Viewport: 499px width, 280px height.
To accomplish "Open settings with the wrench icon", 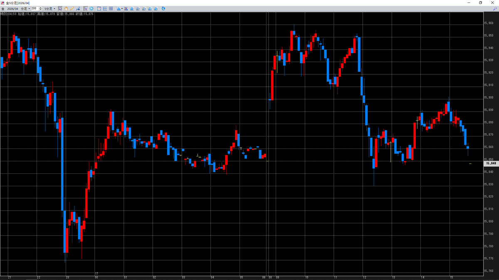I will click(495, 9).
